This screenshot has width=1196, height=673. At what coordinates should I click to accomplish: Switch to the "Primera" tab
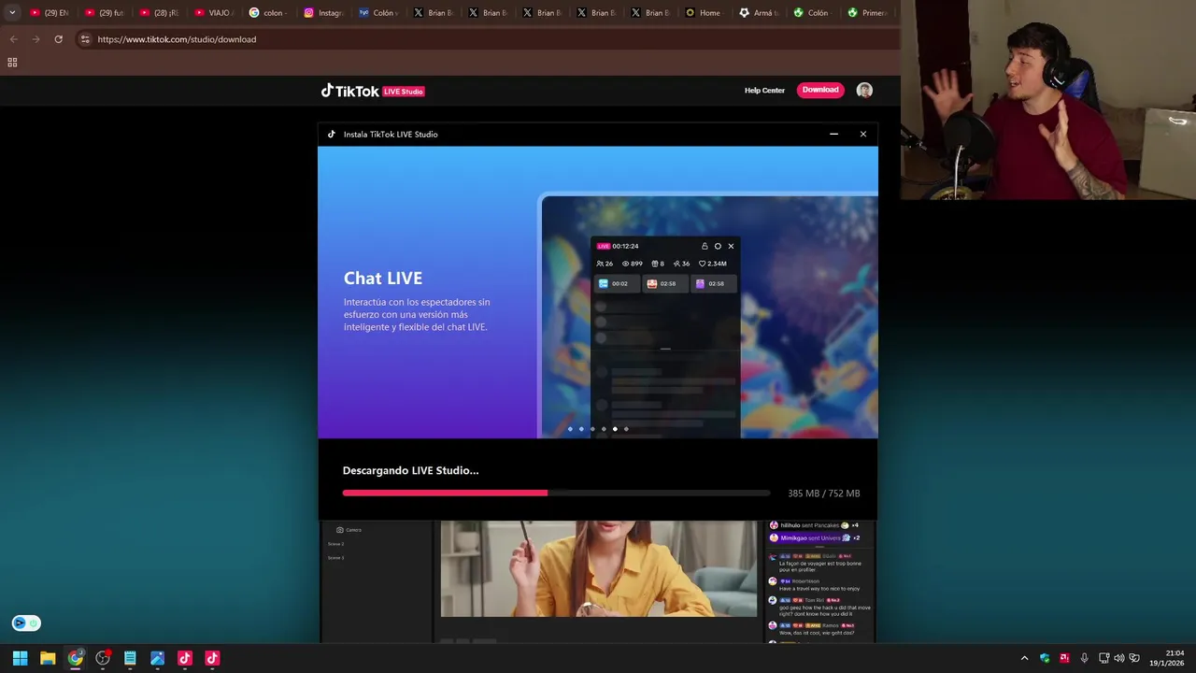point(868,13)
